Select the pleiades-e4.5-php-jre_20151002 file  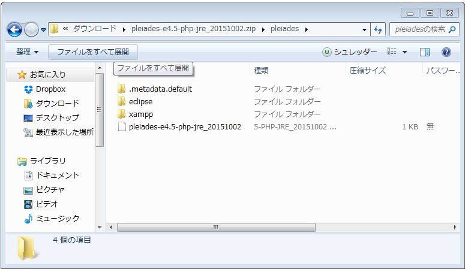click(185, 127)
